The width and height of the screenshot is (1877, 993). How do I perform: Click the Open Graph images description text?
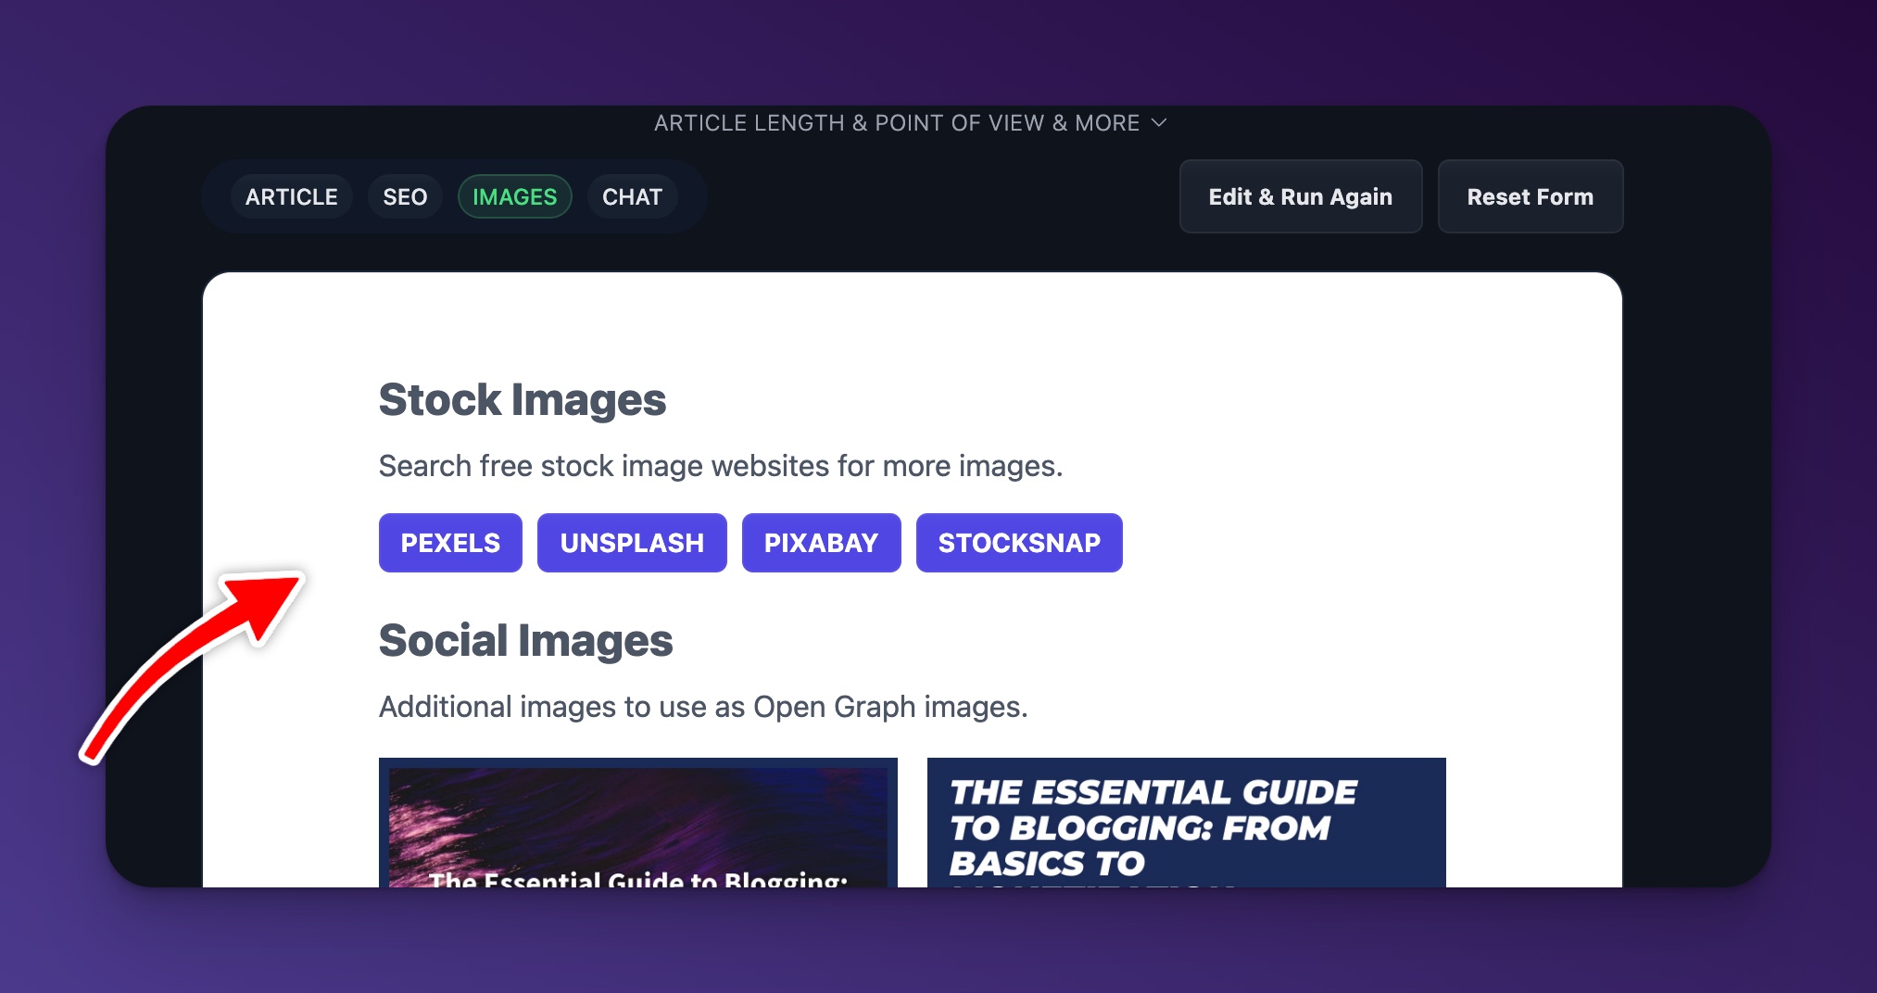[x=703, y=707]
